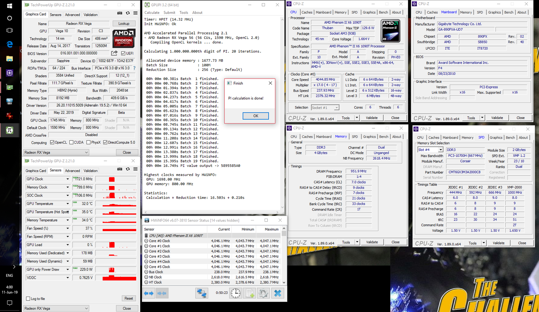Viewport: 539px width, 312px height.
Task: Switch to Bench tab in CPU-Z Mainboard window
Action: 509,12
